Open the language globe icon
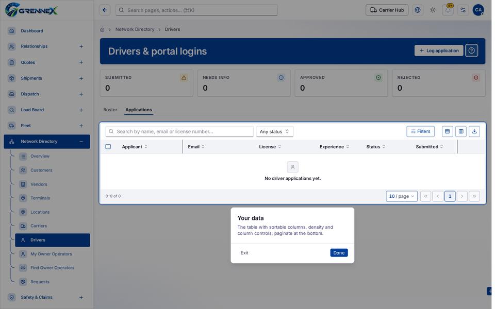Screen dimensions: 495x309 417,10
